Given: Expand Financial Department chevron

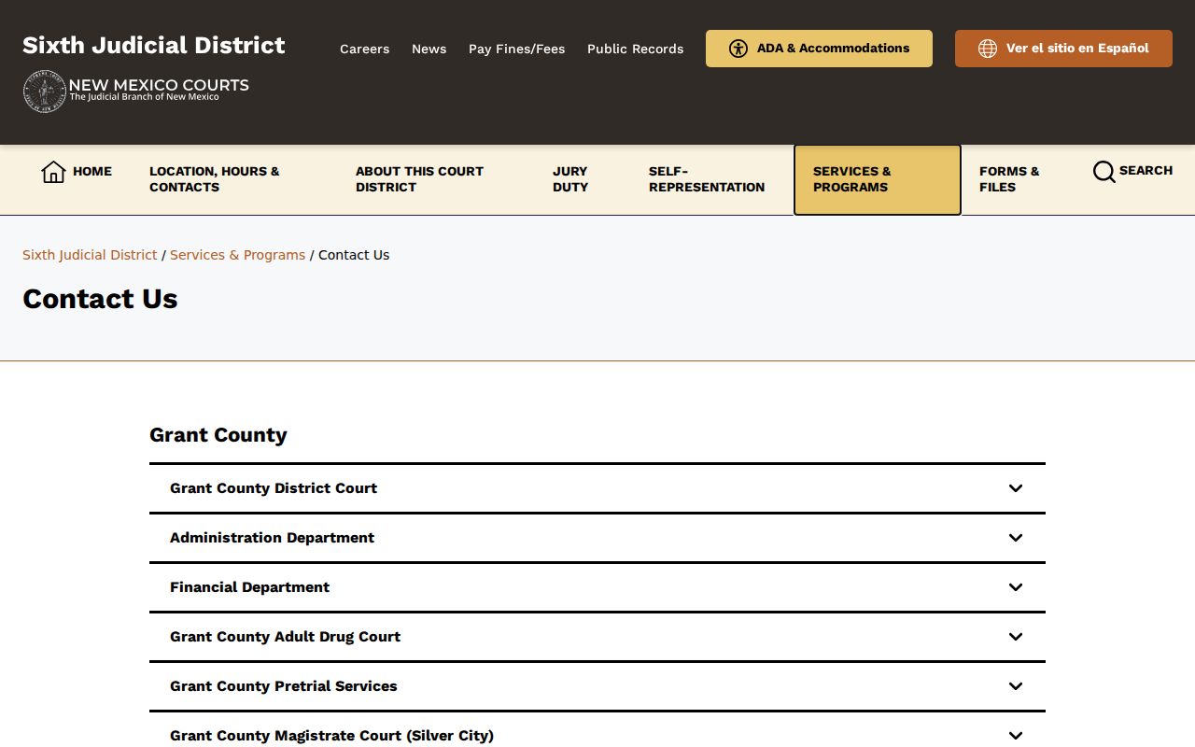Looking at the screenshot, I should pyautogui.click(x=1016, y=587).
